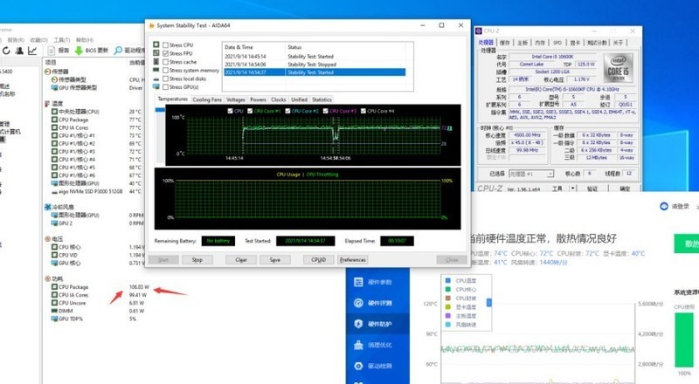
Task: Open hardware protection in the blue sidebar
Action: (x=377, y=324)
